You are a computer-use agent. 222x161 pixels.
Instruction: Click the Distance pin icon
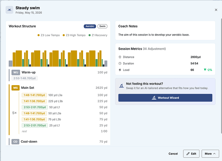[120, 57]
